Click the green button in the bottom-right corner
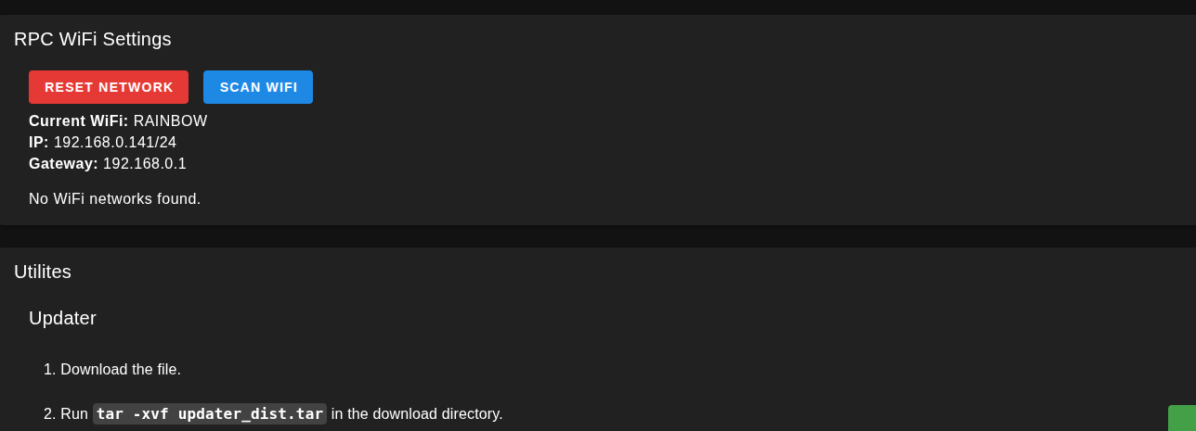Image resolution: width=1196 pixels, height=431 pixels. [1182, 419]
